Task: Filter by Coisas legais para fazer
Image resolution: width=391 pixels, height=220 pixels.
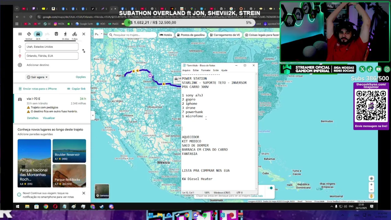Action: point(262,35)
